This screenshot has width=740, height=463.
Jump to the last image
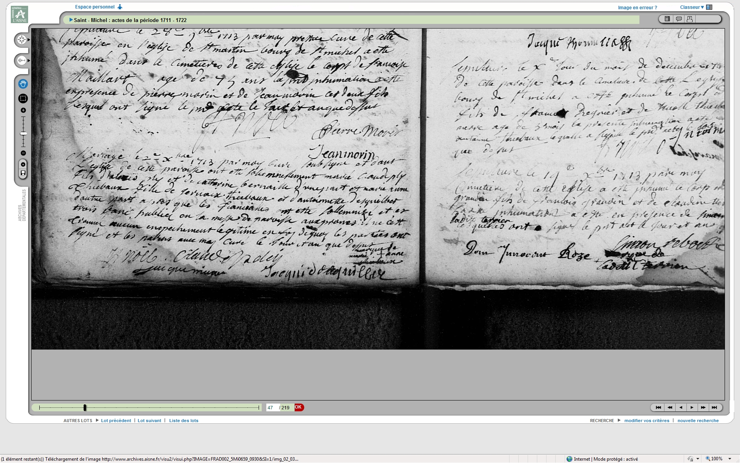coord(714,407)
